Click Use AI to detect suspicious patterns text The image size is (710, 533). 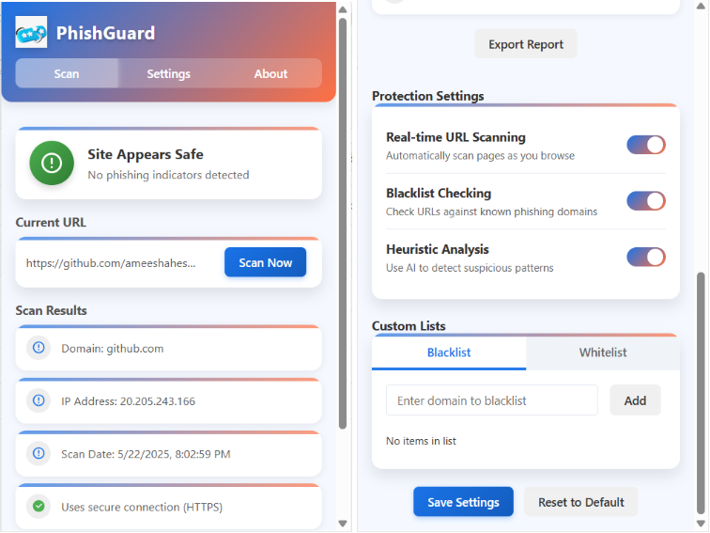pos(470,268)
